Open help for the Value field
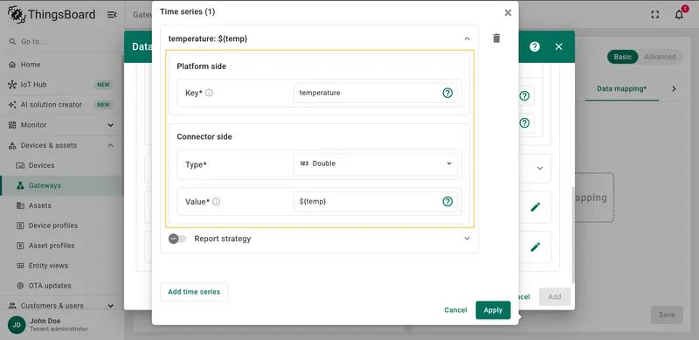Image resolution: width=699 pixels, height=340 pixels. (x=447, y=201)
